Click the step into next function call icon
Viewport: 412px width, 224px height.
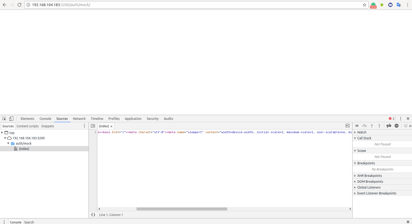point(372,125)
